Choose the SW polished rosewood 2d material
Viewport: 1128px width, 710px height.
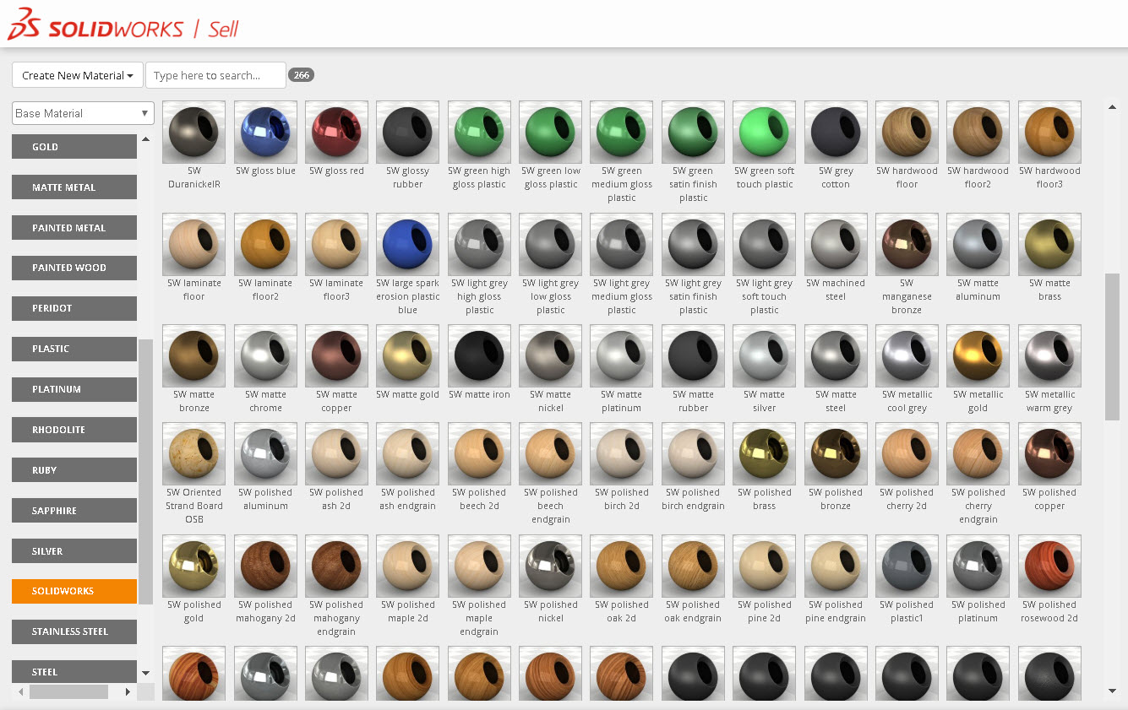click(x=1049, y=566)
